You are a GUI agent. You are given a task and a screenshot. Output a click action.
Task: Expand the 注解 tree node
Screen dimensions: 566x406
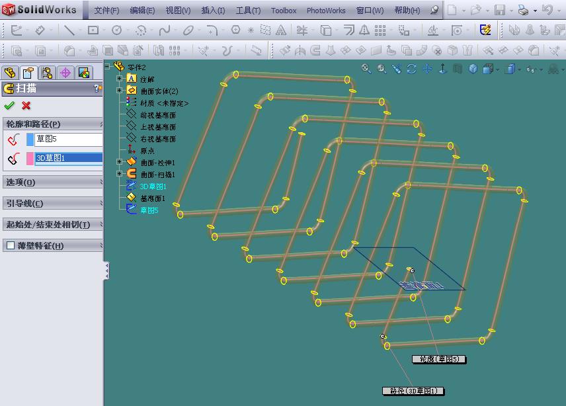120,78
